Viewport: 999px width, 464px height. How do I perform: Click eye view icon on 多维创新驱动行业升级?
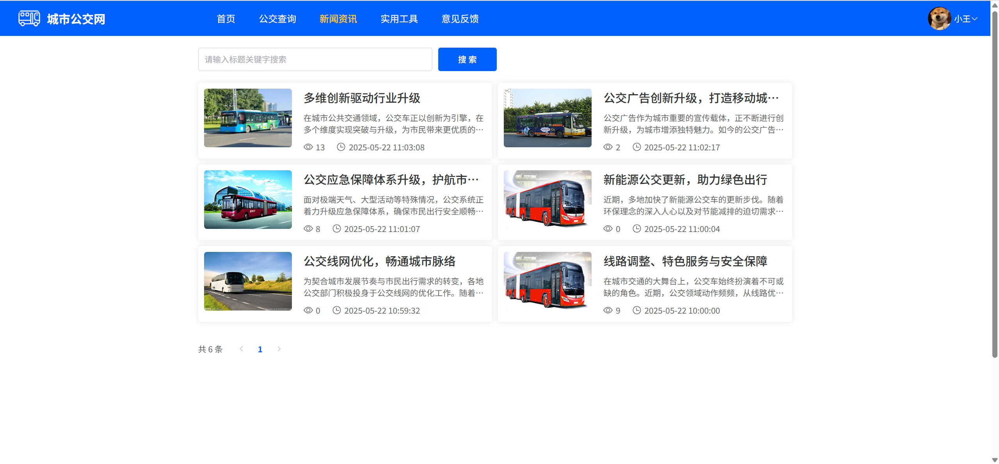click(308, 147)
